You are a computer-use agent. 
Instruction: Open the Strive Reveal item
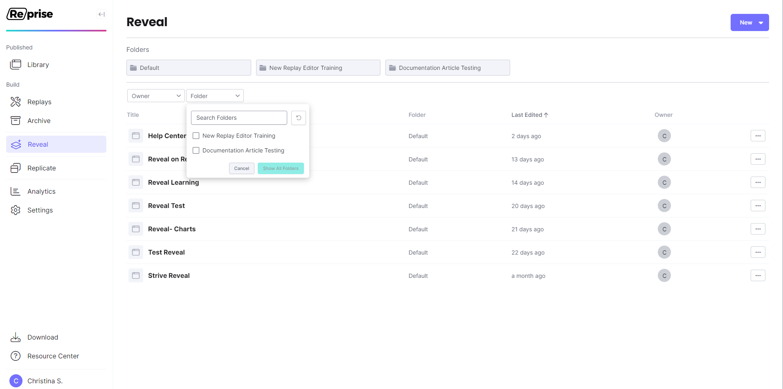coord(169,275)
